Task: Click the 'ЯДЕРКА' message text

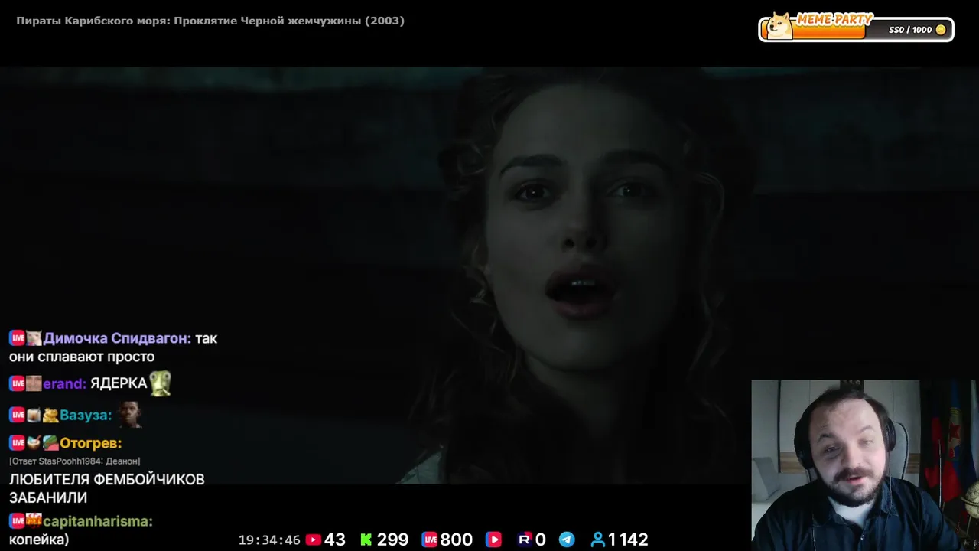Action: 119,383
